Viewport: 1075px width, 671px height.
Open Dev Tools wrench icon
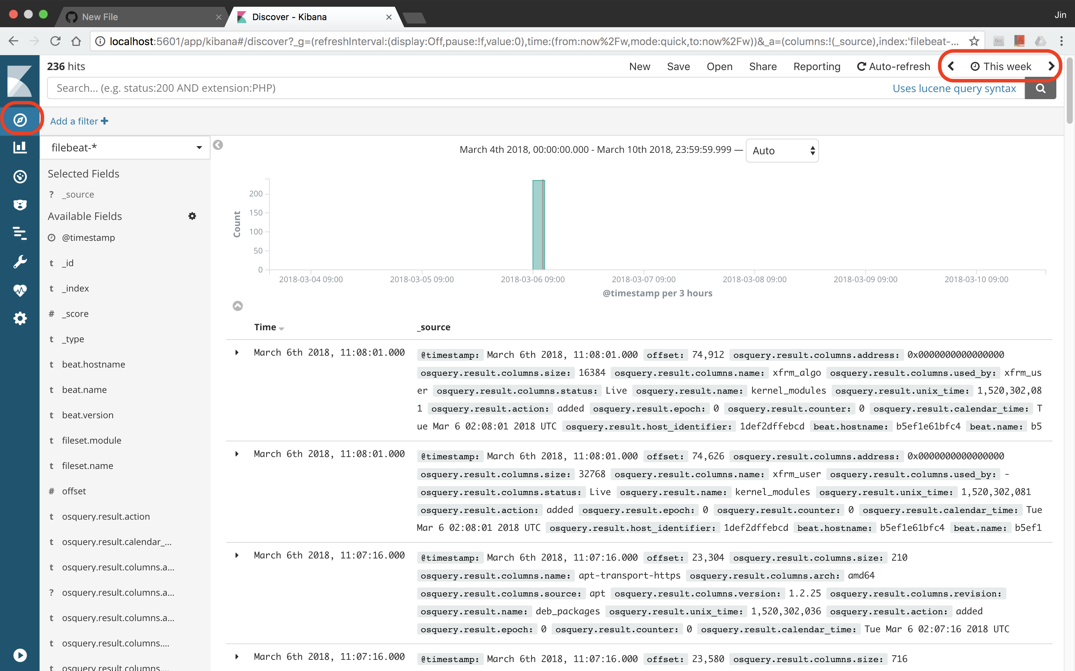pyautogui.click(x=20, y=262)
